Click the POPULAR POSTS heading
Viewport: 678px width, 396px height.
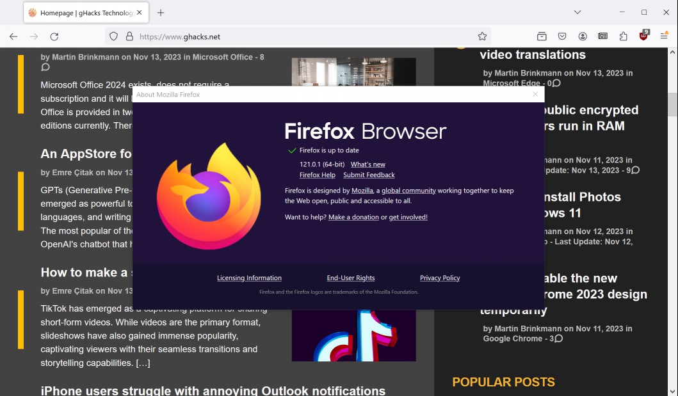click(503, 382)
